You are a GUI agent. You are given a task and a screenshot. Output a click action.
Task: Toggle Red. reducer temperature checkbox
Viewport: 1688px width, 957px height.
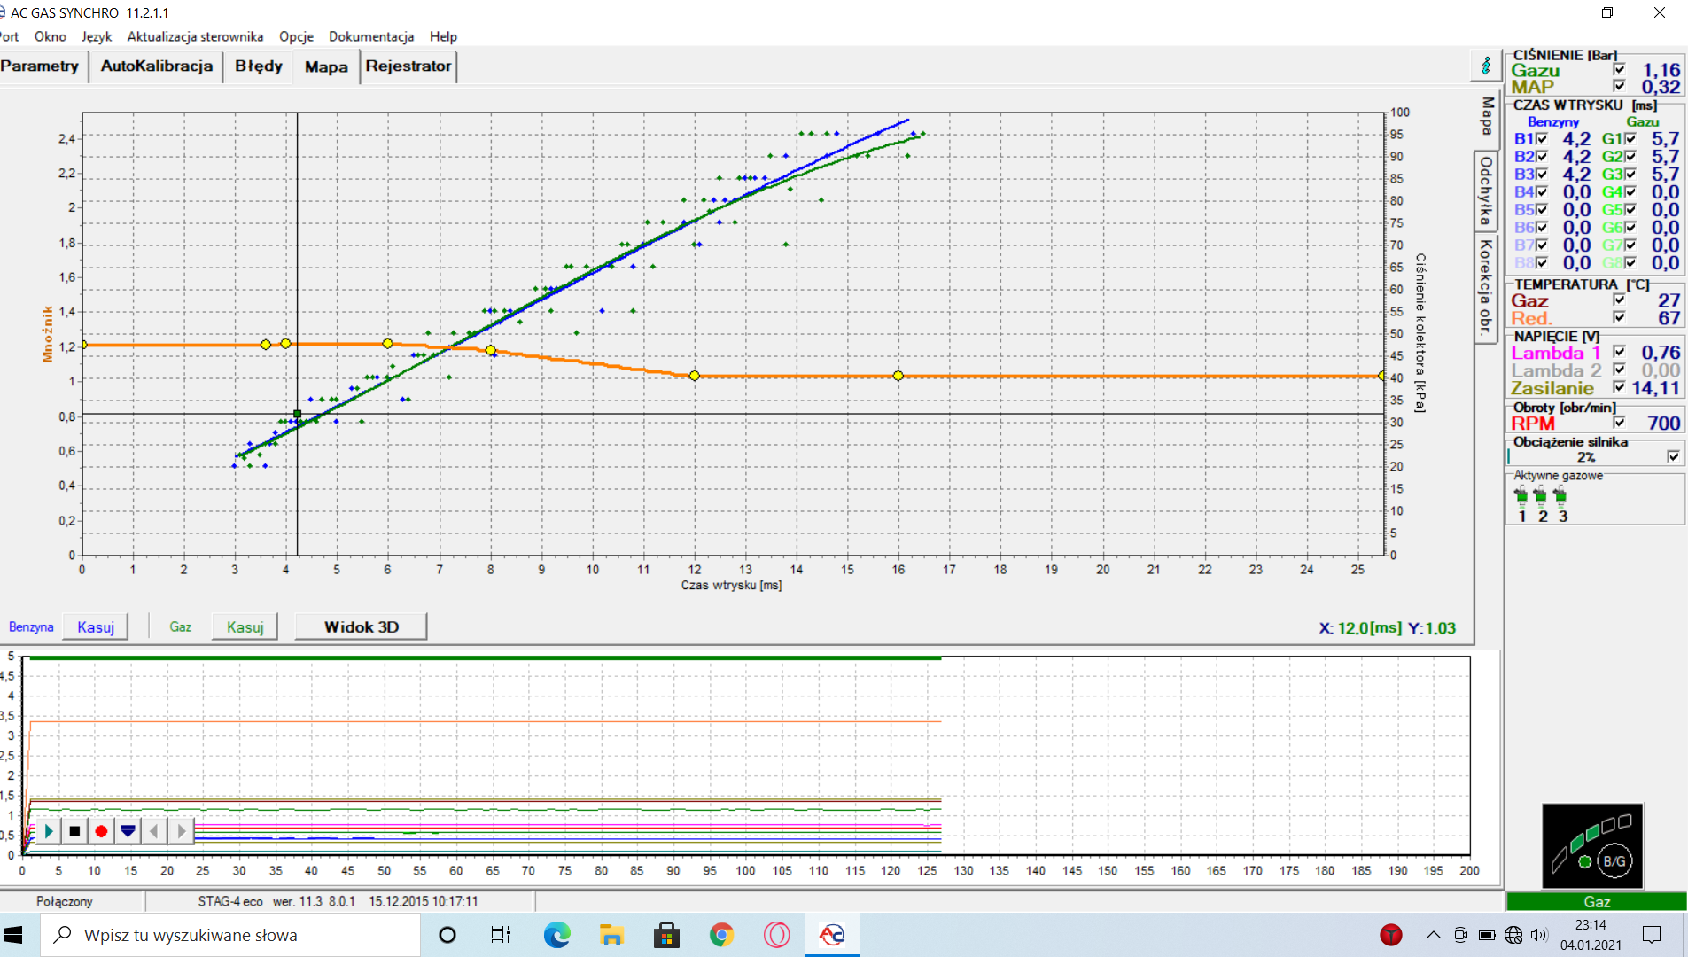(x=1619, y=317)
